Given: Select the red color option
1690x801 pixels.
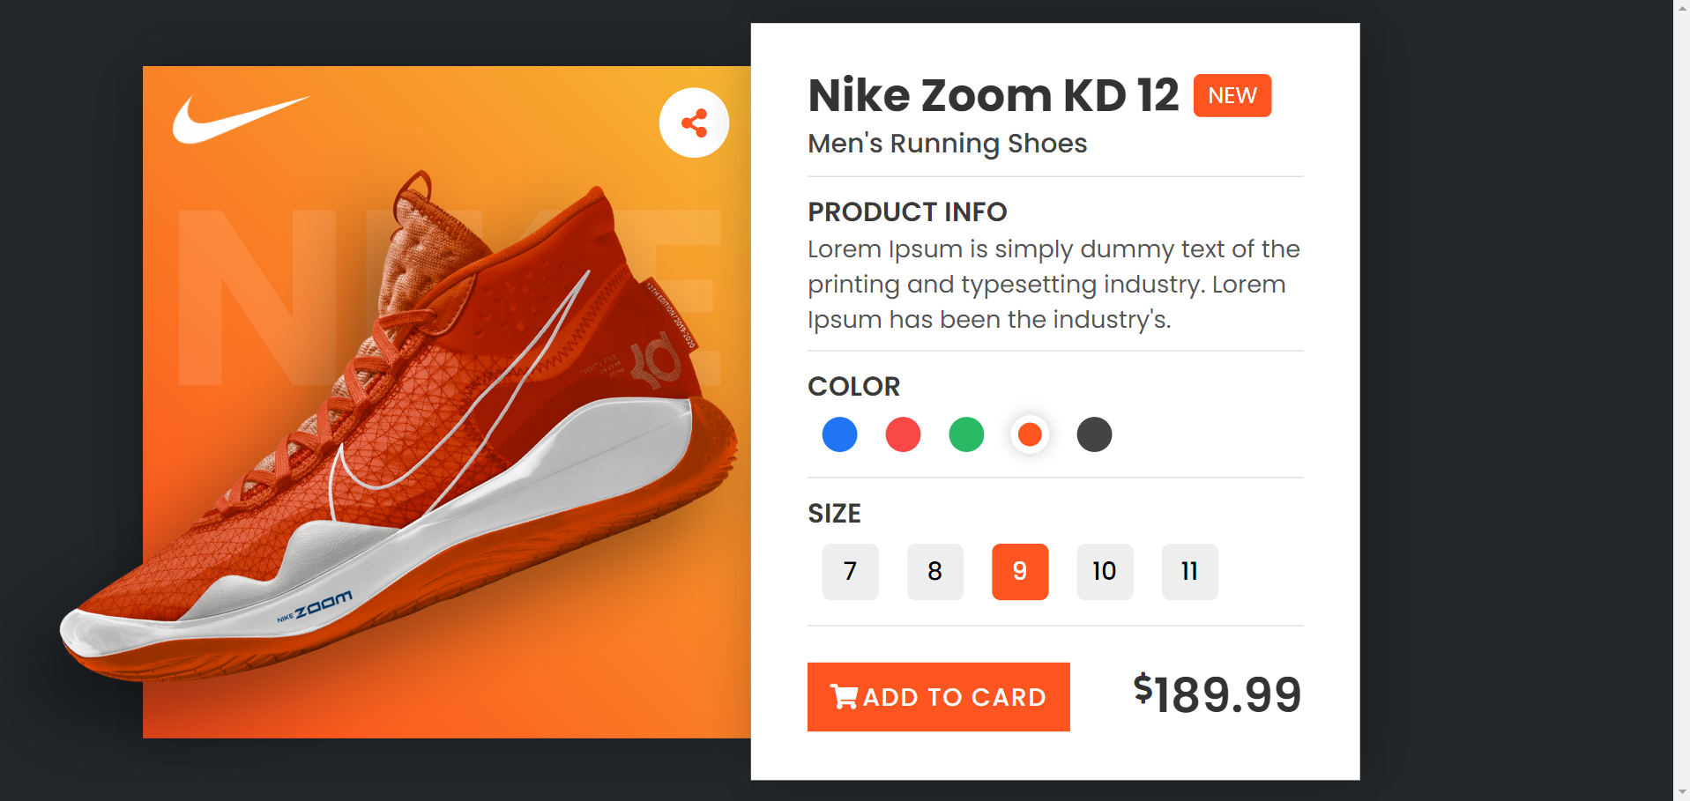Looking at the screenshot, I should 903,434.
